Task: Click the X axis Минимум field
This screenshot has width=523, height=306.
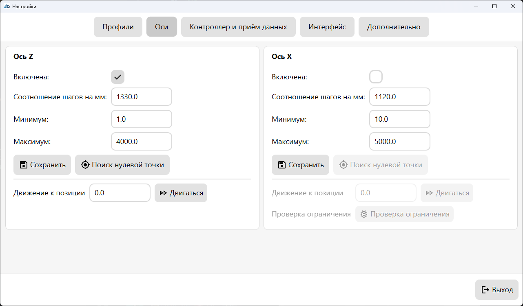Action: click(399, 119)
